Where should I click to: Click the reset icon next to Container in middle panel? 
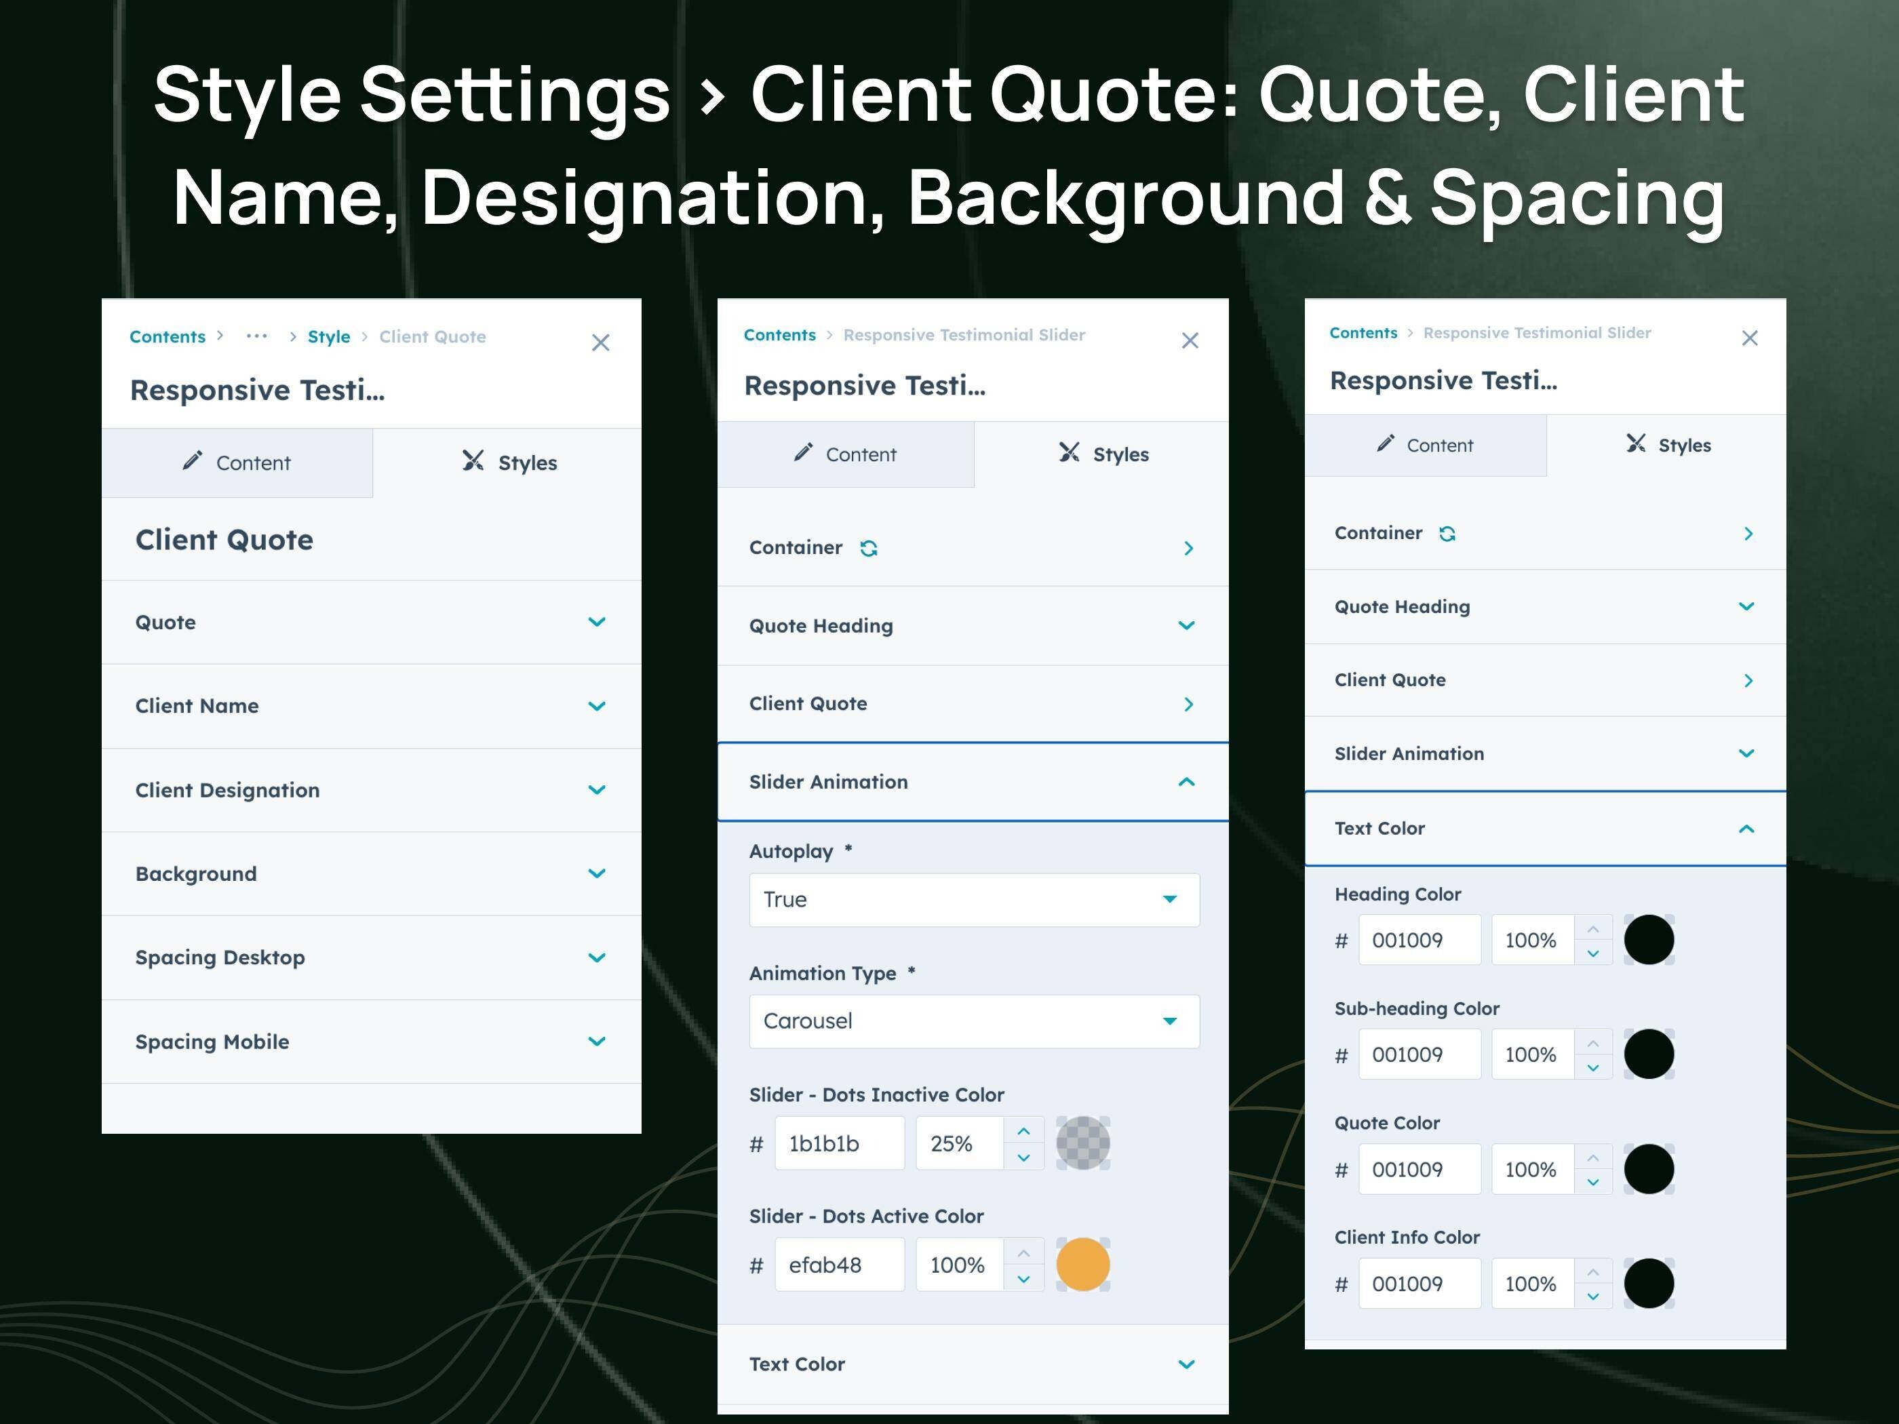tap(869, 548)
